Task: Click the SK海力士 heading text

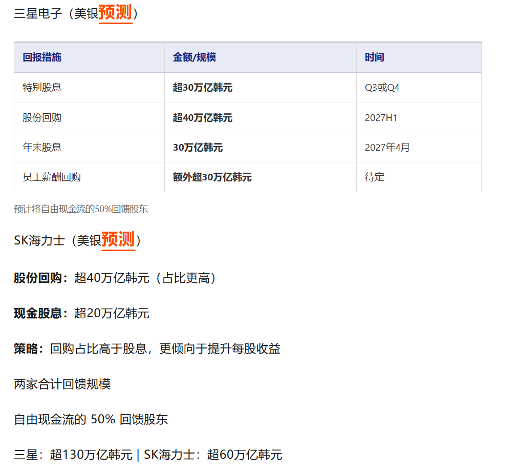Action: 39,240
